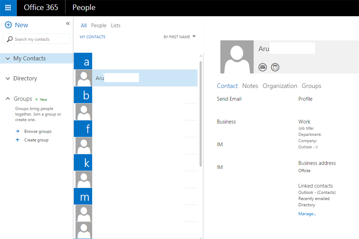359x239 pixels.
Task: Click the Browse groups arrow icon
Action: pyautogui.click(x=18, y=131)
